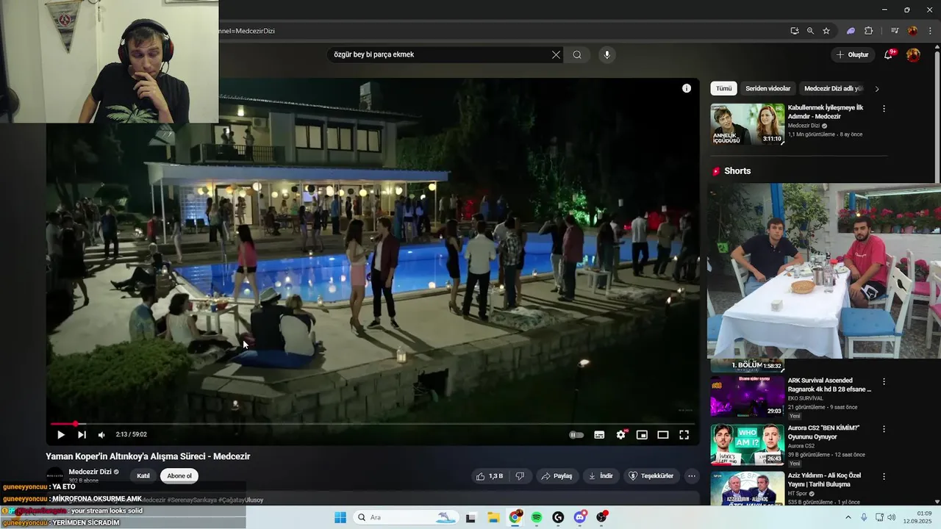
Task: Open video info card icon
Action: [687, 88]
